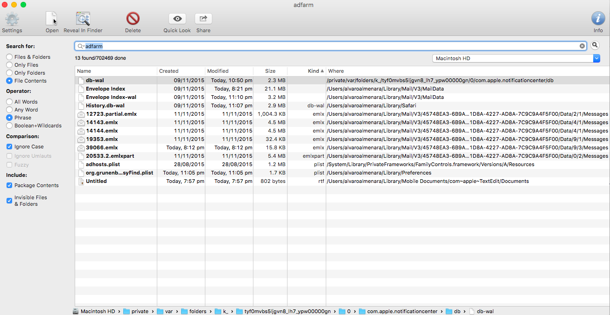Screen dimensions: 610x315
Task: Select Only Folders search option
Action: click(9, 73)
